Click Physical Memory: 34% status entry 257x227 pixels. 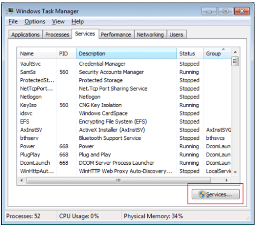pos(153,216)
